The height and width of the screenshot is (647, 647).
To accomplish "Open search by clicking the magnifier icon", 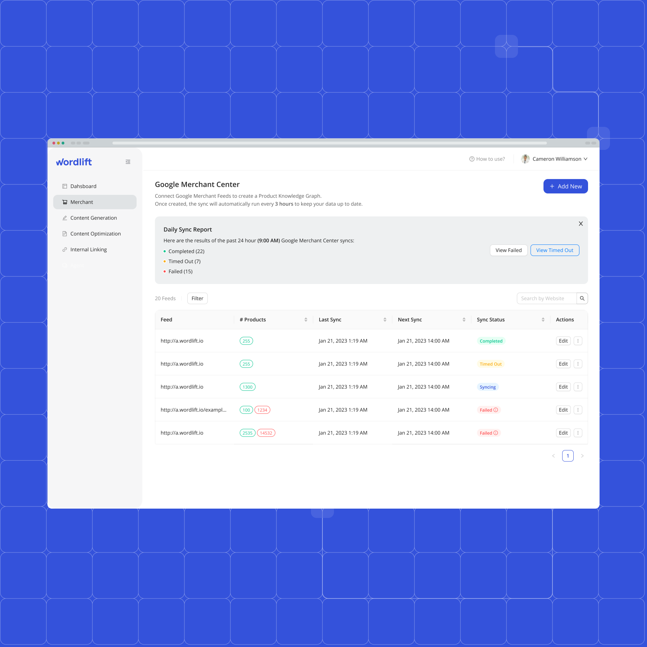I will pos(582,298).
